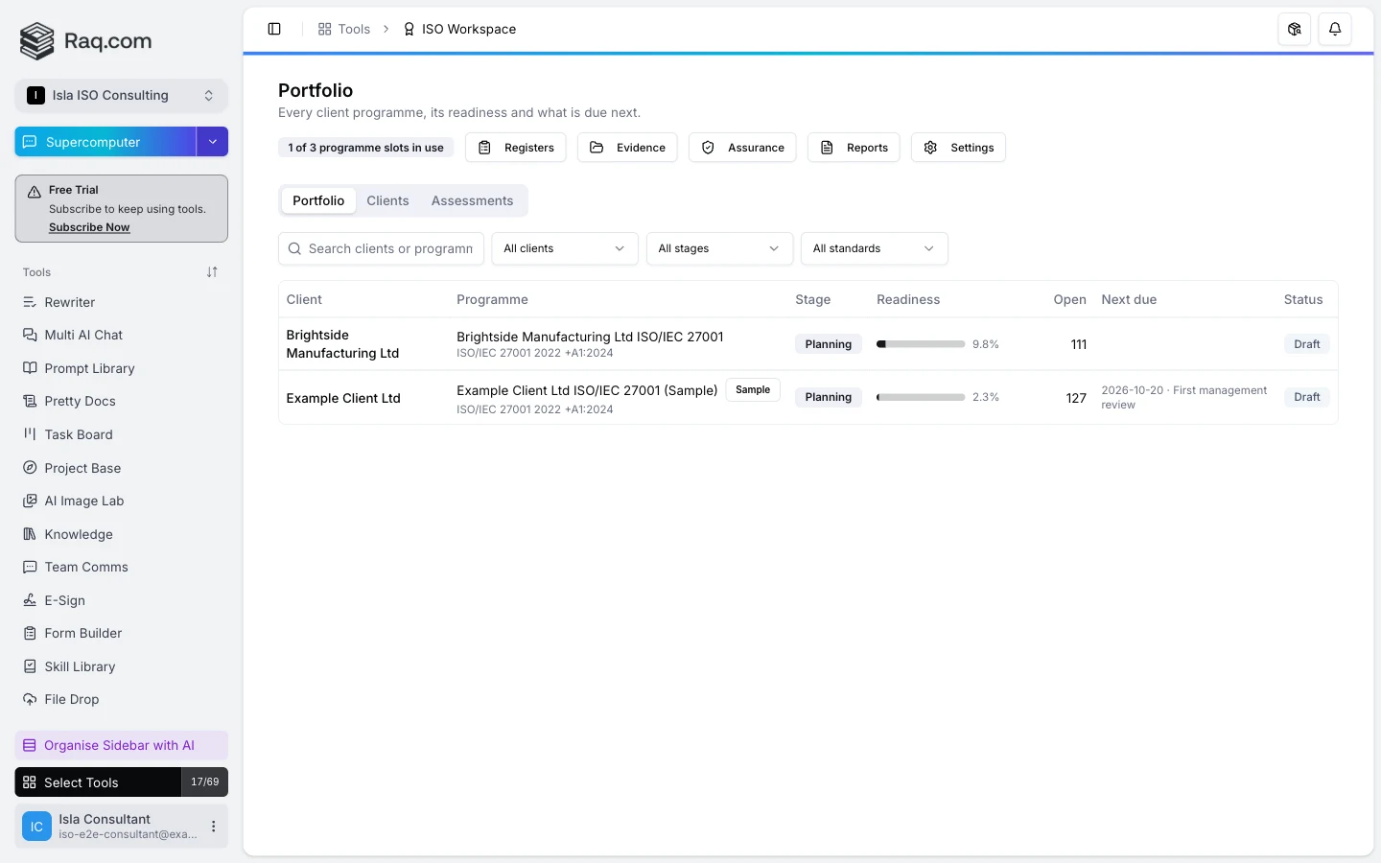Viewport: 1381px width, 863px height.
Task: Open All clients filter dropdown
Action: pos(565,248)
